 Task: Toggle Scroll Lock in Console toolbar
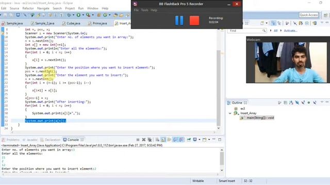point(163,140)
